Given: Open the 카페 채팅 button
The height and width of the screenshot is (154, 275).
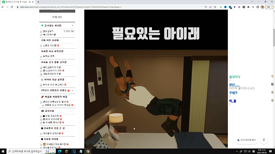Looking at the screenshot, I should point(57,17).
